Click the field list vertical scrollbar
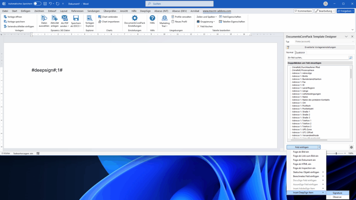 click(x=351, y=74)
